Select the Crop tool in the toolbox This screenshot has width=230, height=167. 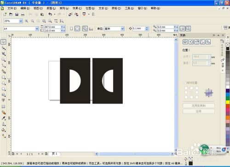pos(4,54)
